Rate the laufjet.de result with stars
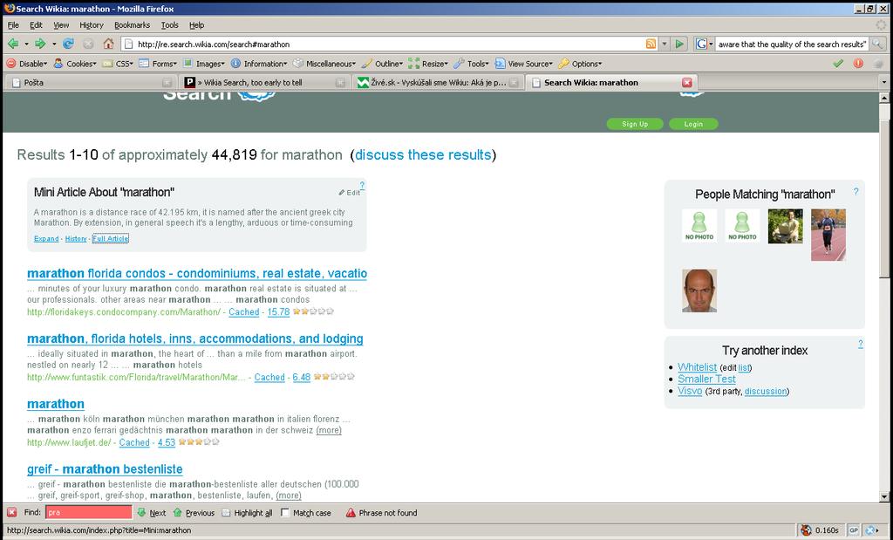Image resolution: width=893 pixels, height=540 pixels. click(199, 442)
